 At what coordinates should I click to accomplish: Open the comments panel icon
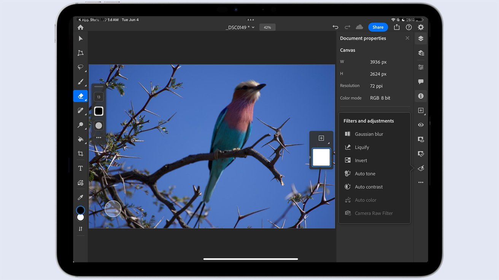pos(421,82)
